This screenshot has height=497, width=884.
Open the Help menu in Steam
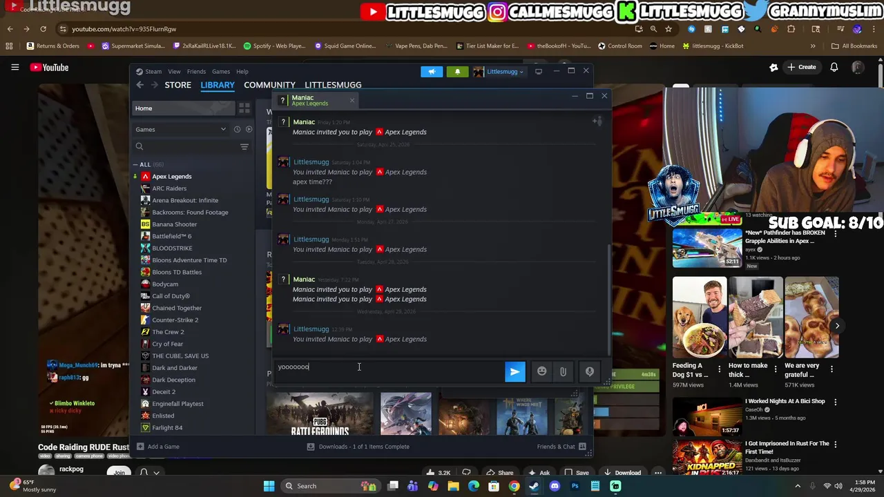point(242,71)
